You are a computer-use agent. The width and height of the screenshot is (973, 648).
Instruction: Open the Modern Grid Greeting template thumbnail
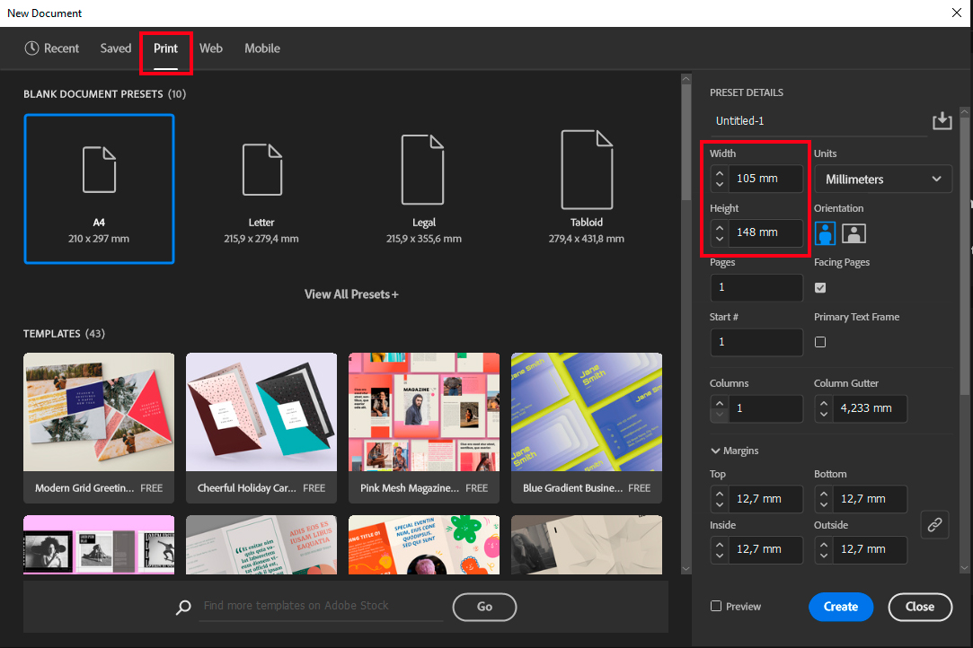click(x=99, y=412)
